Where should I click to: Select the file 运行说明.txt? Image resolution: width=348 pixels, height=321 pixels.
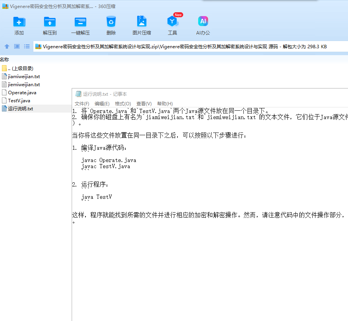[20, 109]
